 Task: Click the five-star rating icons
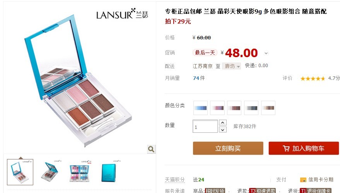[x=313, y=78]
